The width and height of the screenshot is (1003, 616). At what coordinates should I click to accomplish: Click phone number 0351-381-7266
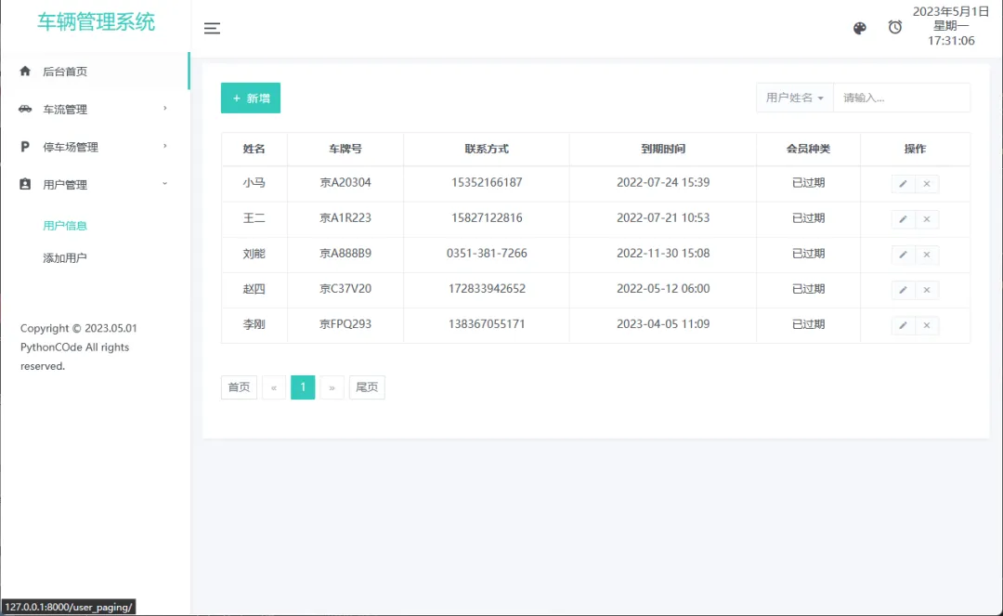point(487,254)
